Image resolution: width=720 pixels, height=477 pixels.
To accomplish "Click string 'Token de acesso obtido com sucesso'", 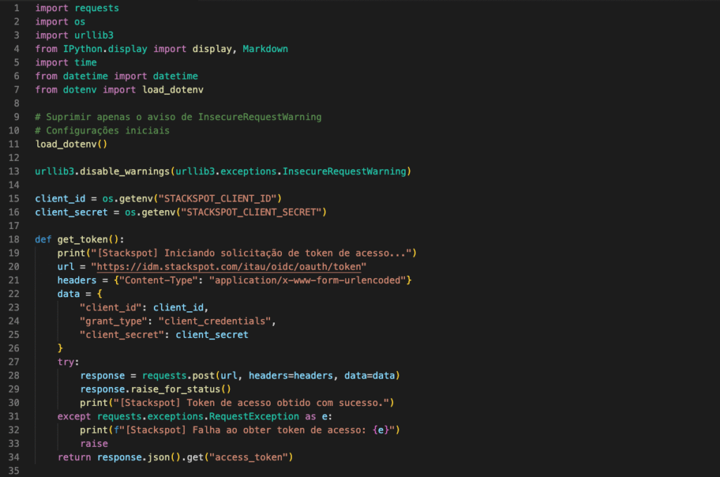I will tap(285, 403).
